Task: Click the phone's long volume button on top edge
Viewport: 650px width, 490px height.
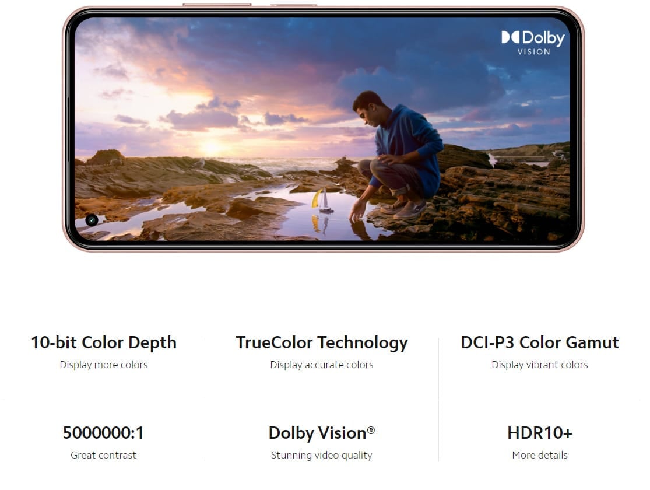Action: pyautogui.click(x=216, y=5)
